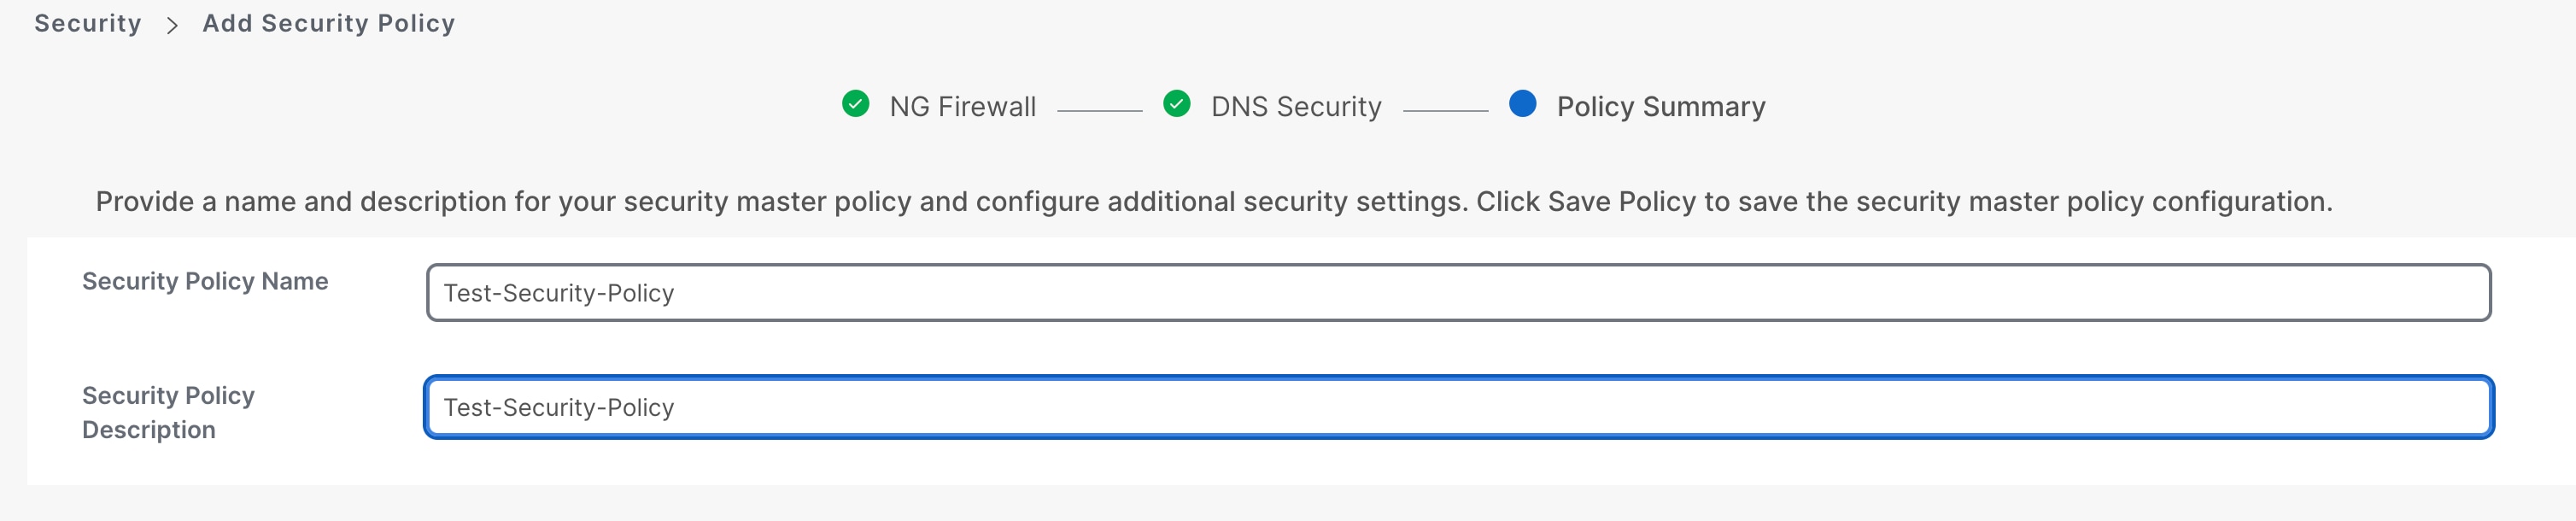Focus the Security Policy Name input field

point(1458,293)
